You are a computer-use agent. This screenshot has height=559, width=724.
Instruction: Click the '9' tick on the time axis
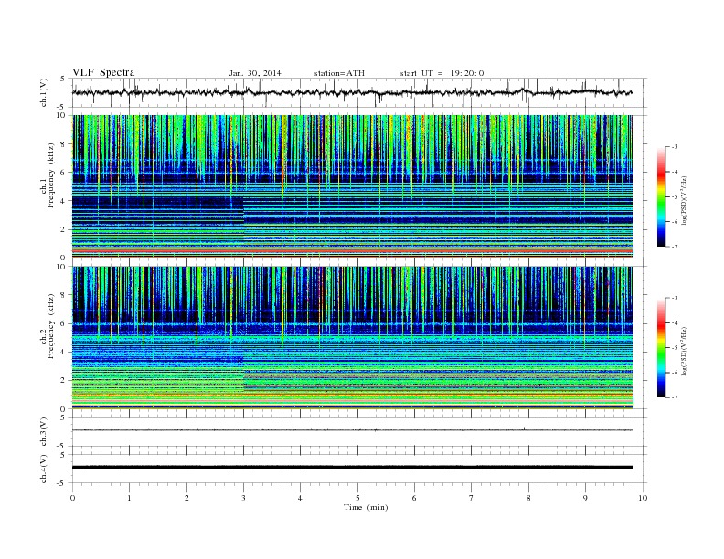click(x=585, y=498)
